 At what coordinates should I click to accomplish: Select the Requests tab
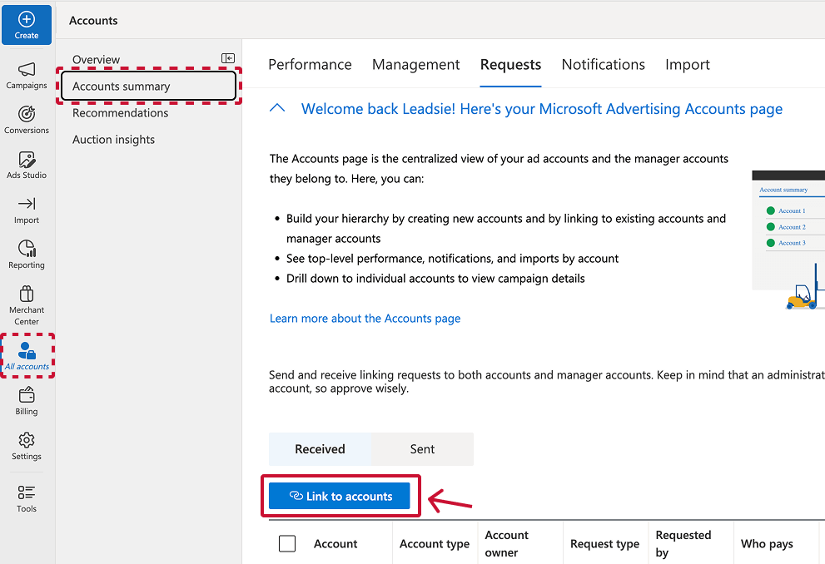click(510, 65)
